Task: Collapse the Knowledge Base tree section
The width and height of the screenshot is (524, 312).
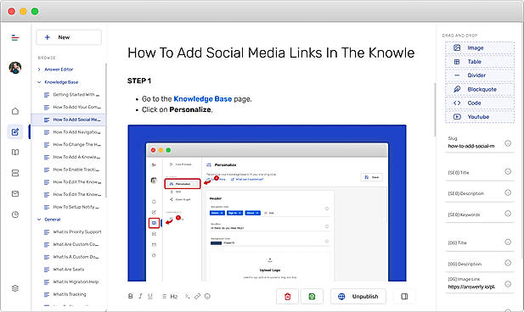Action: click(39, 82)
